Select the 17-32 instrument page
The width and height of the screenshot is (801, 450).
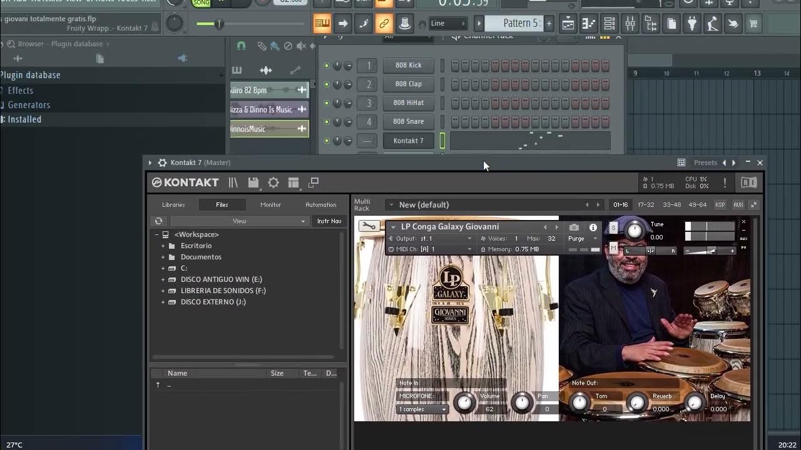pyautogui.click(x=646, y=204)
